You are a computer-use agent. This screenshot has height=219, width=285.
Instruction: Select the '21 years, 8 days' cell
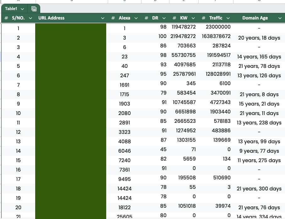coord(259,95)
